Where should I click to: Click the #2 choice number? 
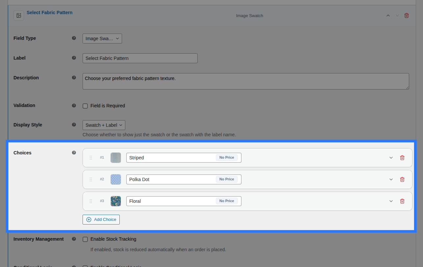pos(102,179)
